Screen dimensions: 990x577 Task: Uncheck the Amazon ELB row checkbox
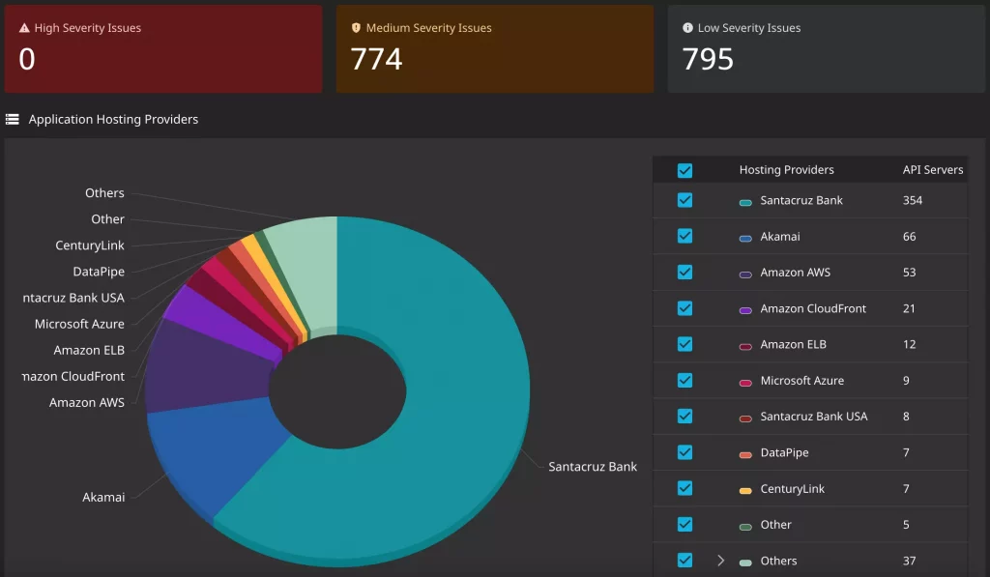point(685,344)
